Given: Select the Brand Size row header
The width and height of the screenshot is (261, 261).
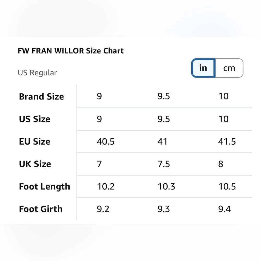Looking at the screenshot, I should pyautogui.click(x=41, y=97).
